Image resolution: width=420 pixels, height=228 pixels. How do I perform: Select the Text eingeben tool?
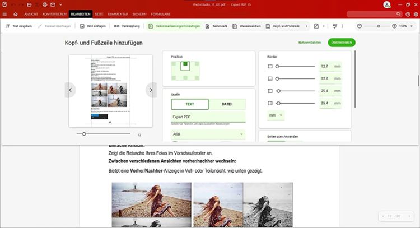pos(18,26)
